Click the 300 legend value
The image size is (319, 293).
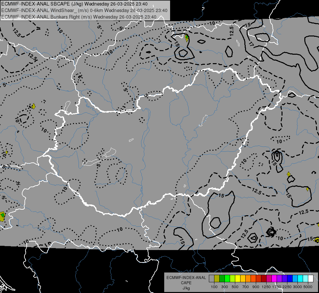tap(225, 287)
